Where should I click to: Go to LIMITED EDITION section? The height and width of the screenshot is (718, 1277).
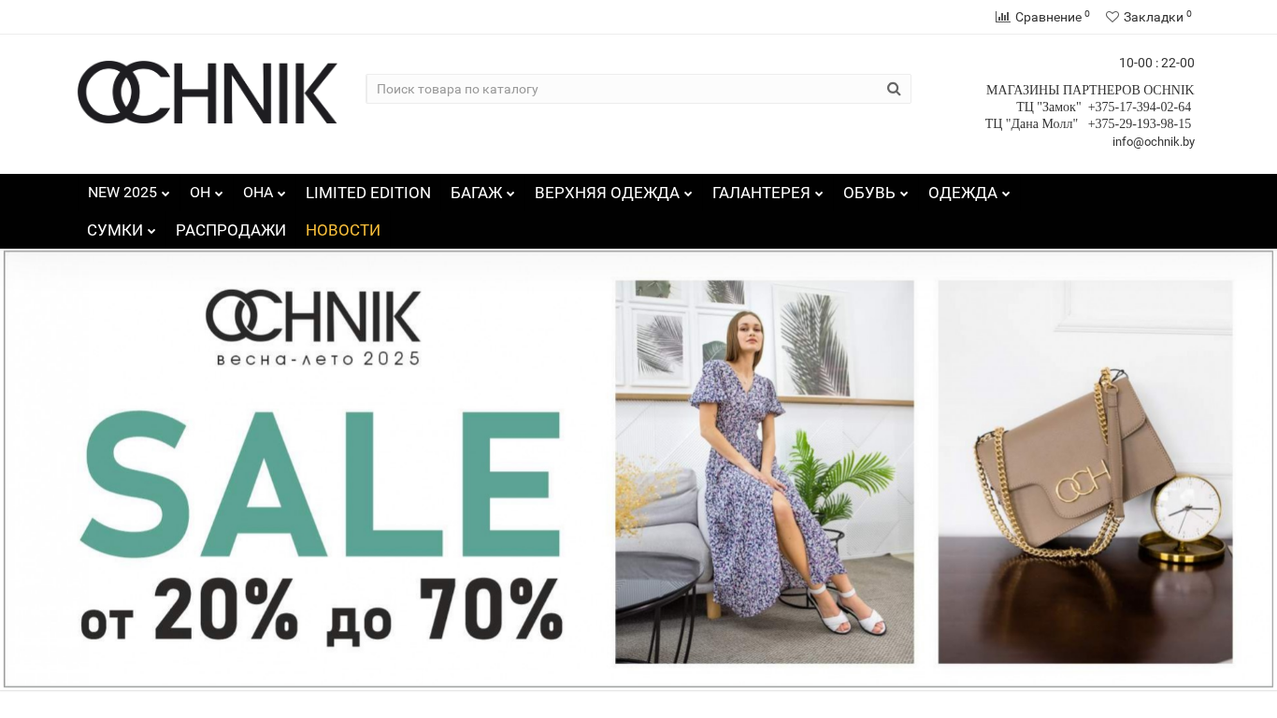pyautogui.click(x=368, y=193)
